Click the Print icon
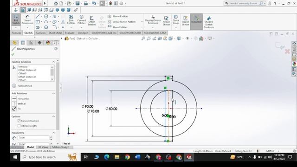 click(x=86, y=3)
